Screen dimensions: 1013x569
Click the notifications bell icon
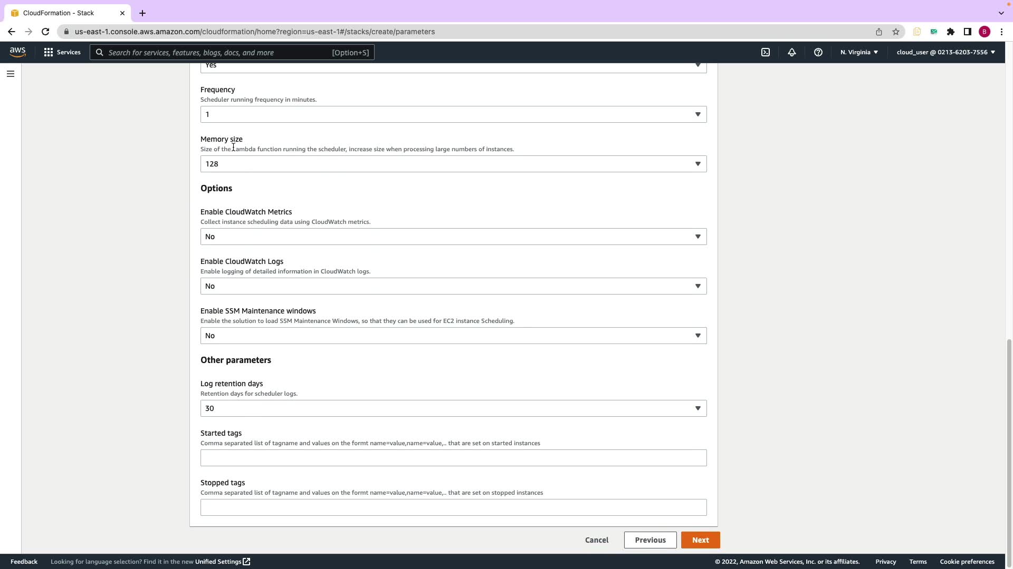792,52
